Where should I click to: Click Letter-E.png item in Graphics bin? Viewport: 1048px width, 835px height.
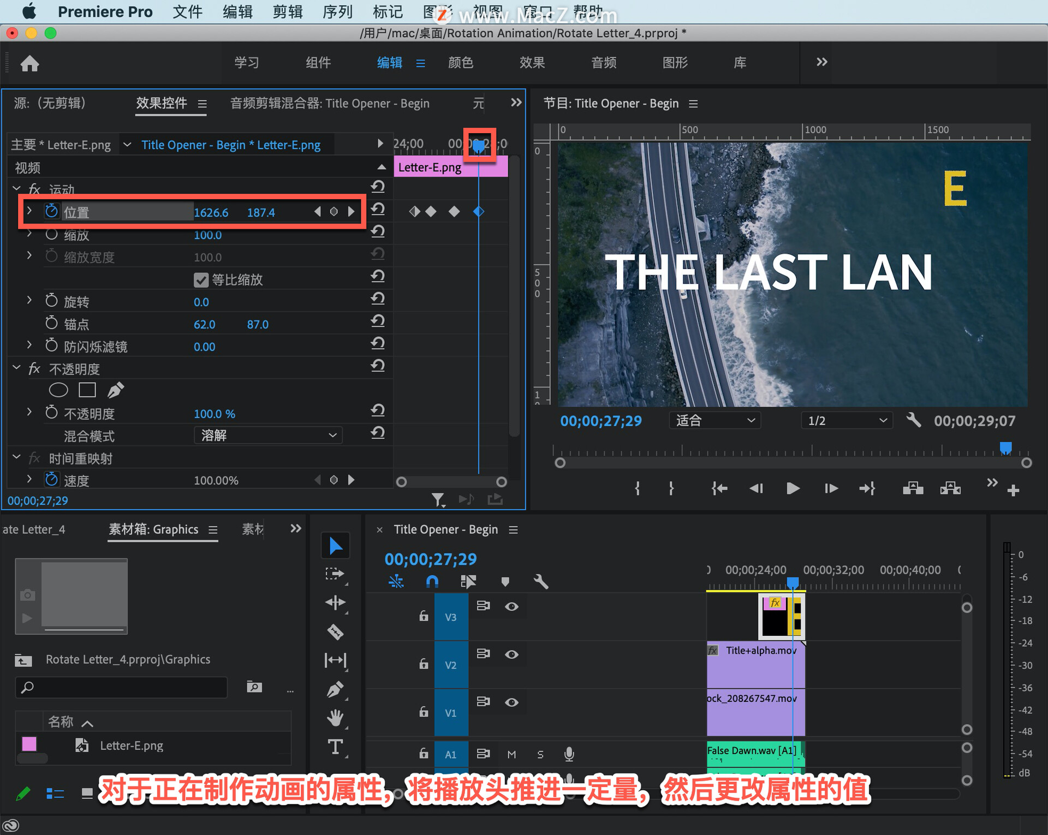pos(131,745)
